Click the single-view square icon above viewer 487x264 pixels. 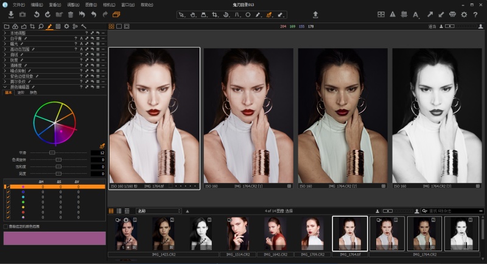119,26
